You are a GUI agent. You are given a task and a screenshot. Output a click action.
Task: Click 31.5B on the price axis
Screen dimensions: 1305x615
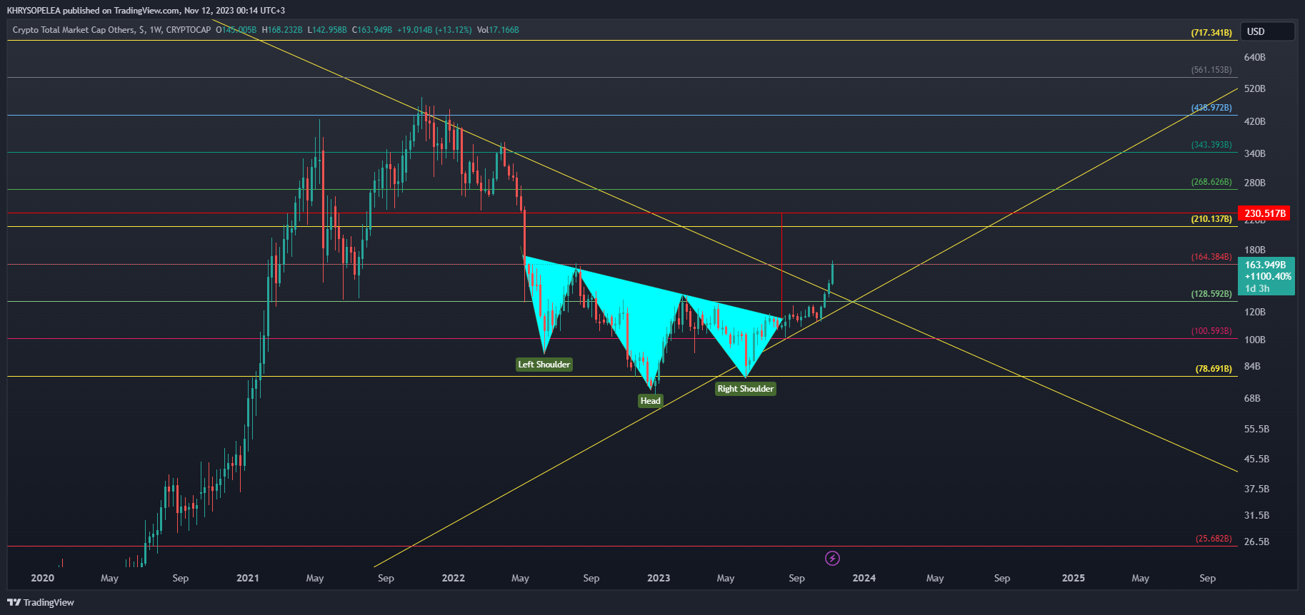1257,515
